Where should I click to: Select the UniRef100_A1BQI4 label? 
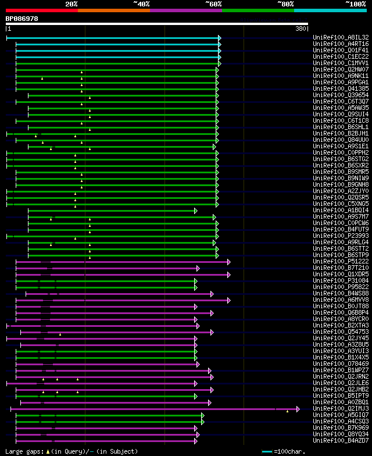click(x=341, y=211)
